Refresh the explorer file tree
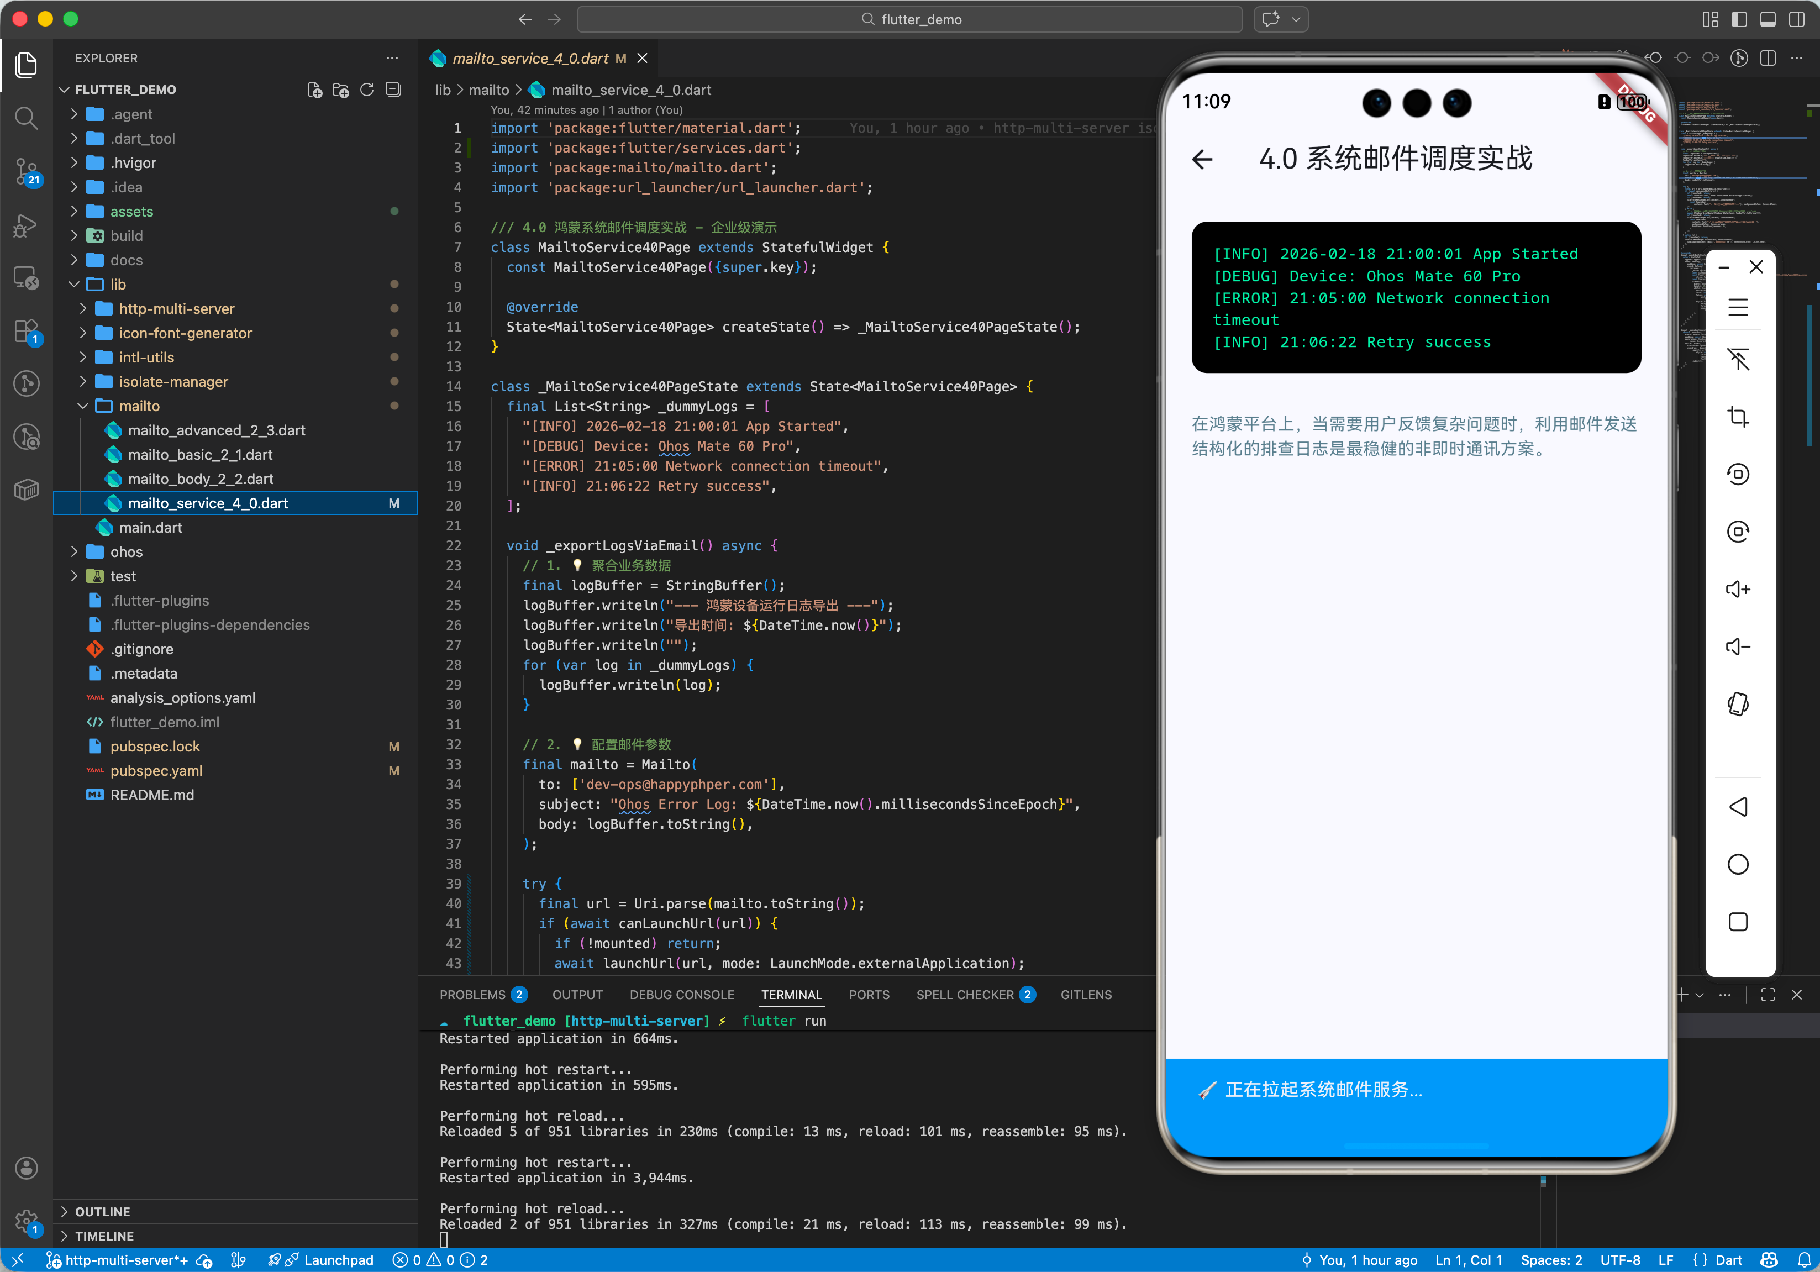The height and width of the screenshot is (1272, 1820). pyautogui.click(x=366, y=90)
